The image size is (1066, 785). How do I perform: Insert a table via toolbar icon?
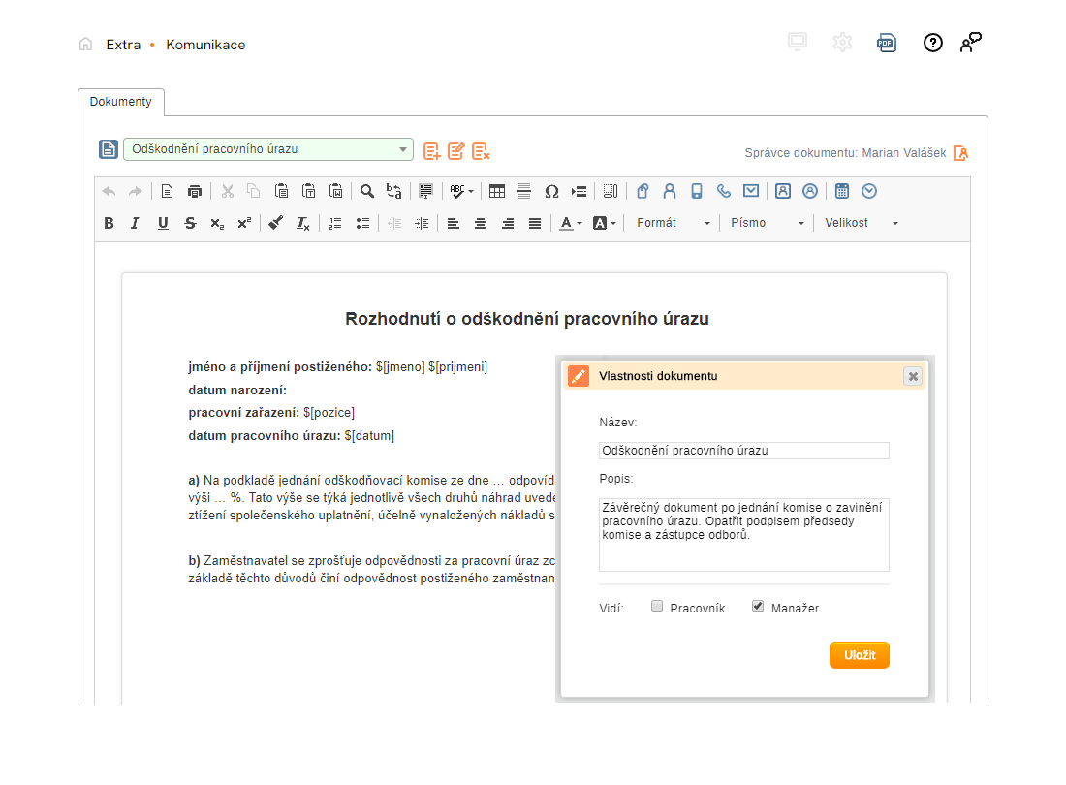pyautogui.click(x=496, y=191)
